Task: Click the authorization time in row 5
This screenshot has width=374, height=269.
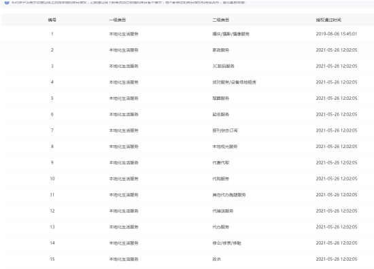Action: tap(337, 98)
